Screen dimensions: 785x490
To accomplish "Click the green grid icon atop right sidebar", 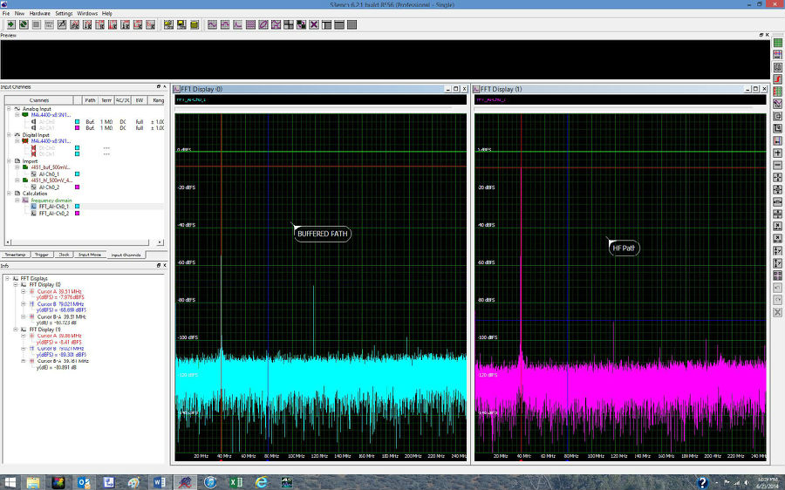I will (x=777, y=43).
